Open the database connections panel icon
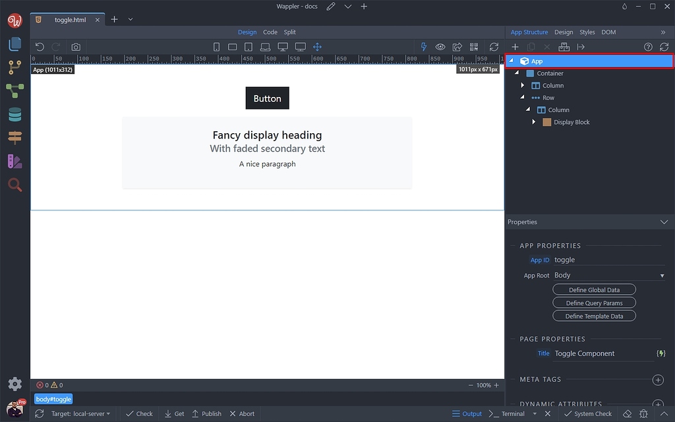Viewport: 675px width, 422px height. (15, 114)
